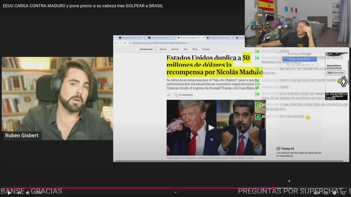Click the video title EEUU CARGA CONTRA MADURO

click(x=83, y=6)
